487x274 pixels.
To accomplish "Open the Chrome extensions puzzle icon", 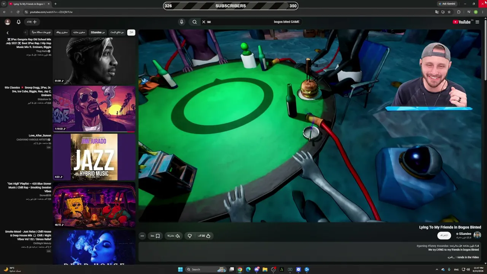I will click(458, 12).
